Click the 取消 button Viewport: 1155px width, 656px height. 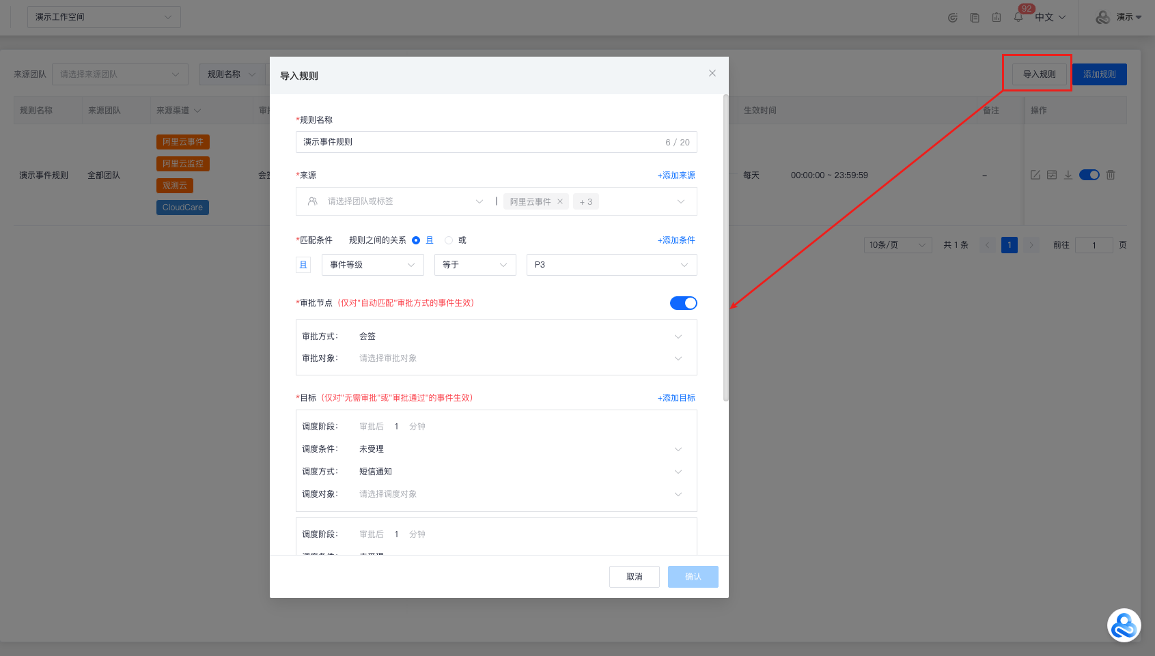click(x=634, y=577)
